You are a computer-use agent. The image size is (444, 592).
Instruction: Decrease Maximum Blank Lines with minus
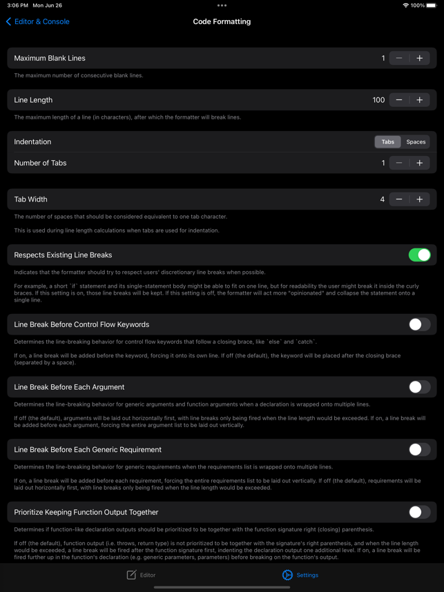tap(399, 58)
